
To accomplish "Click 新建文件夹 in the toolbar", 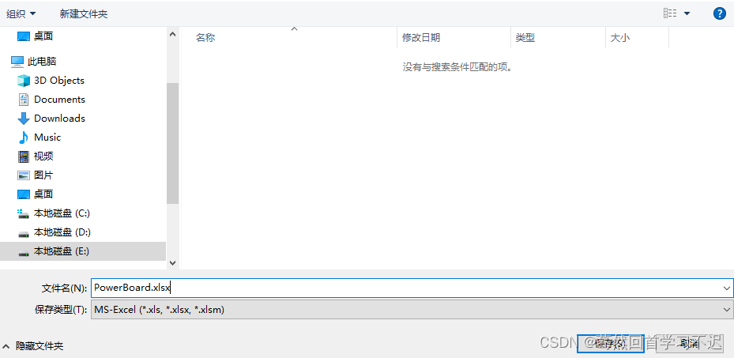I will pyautogui.click(x=84, y=14).
